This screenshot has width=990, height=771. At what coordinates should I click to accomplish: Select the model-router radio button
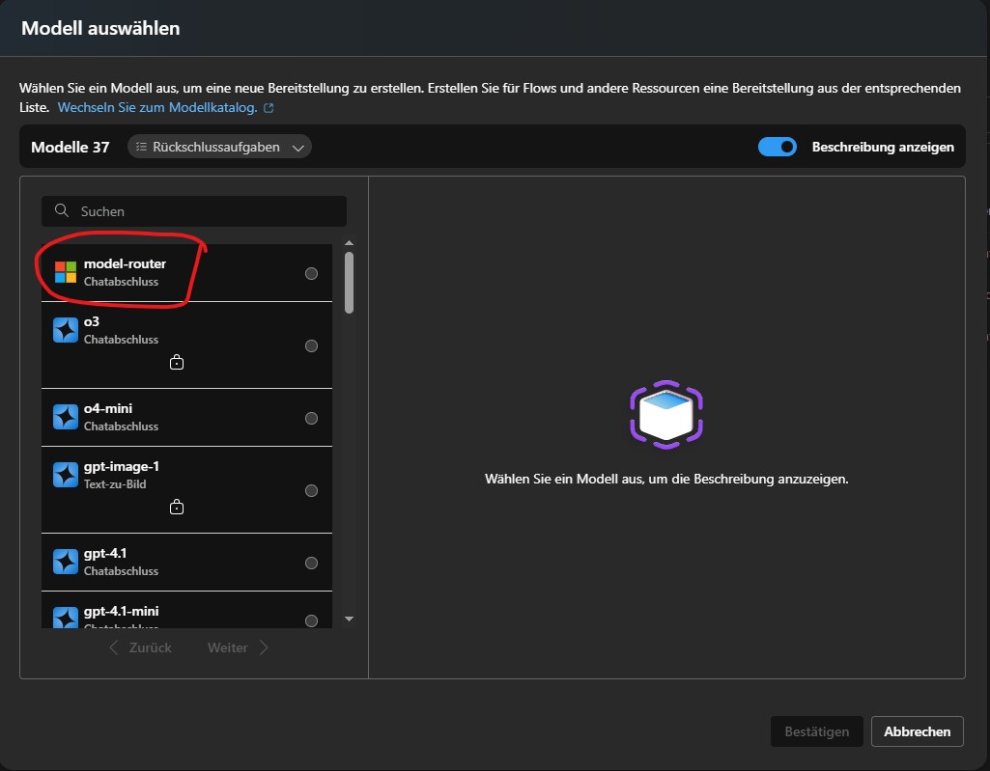click(x=311, y=273)
